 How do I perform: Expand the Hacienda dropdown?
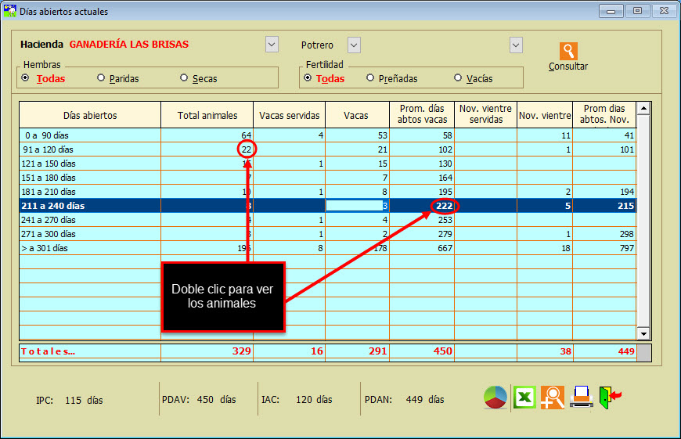point(272,45)
